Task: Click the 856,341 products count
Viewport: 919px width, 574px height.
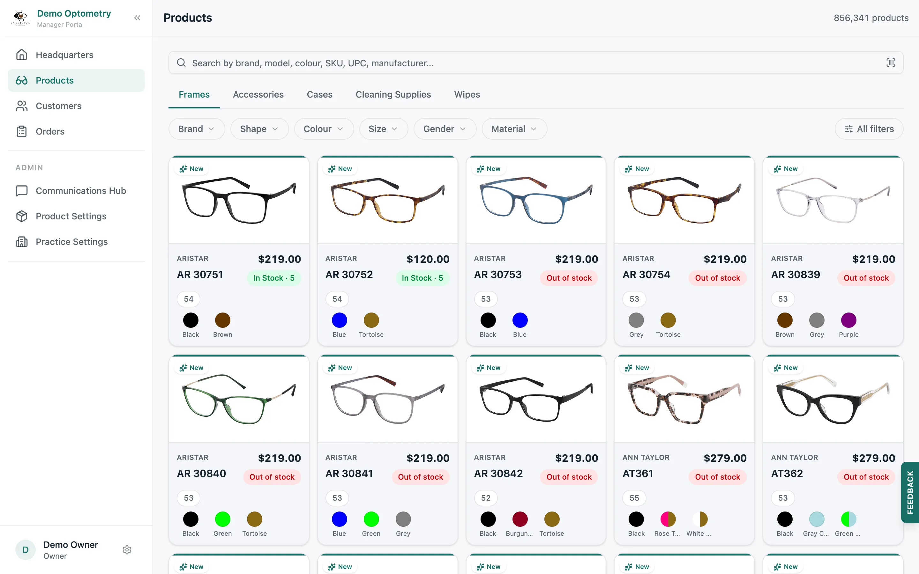Action: [x=871, y=18]
